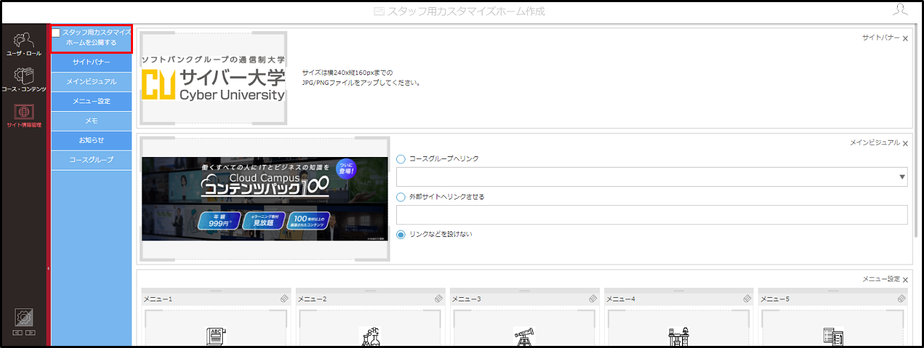Screen dimensions: 924x348
Task: Click the desk icon in メニュー4
Action: (x=678, y=337)
